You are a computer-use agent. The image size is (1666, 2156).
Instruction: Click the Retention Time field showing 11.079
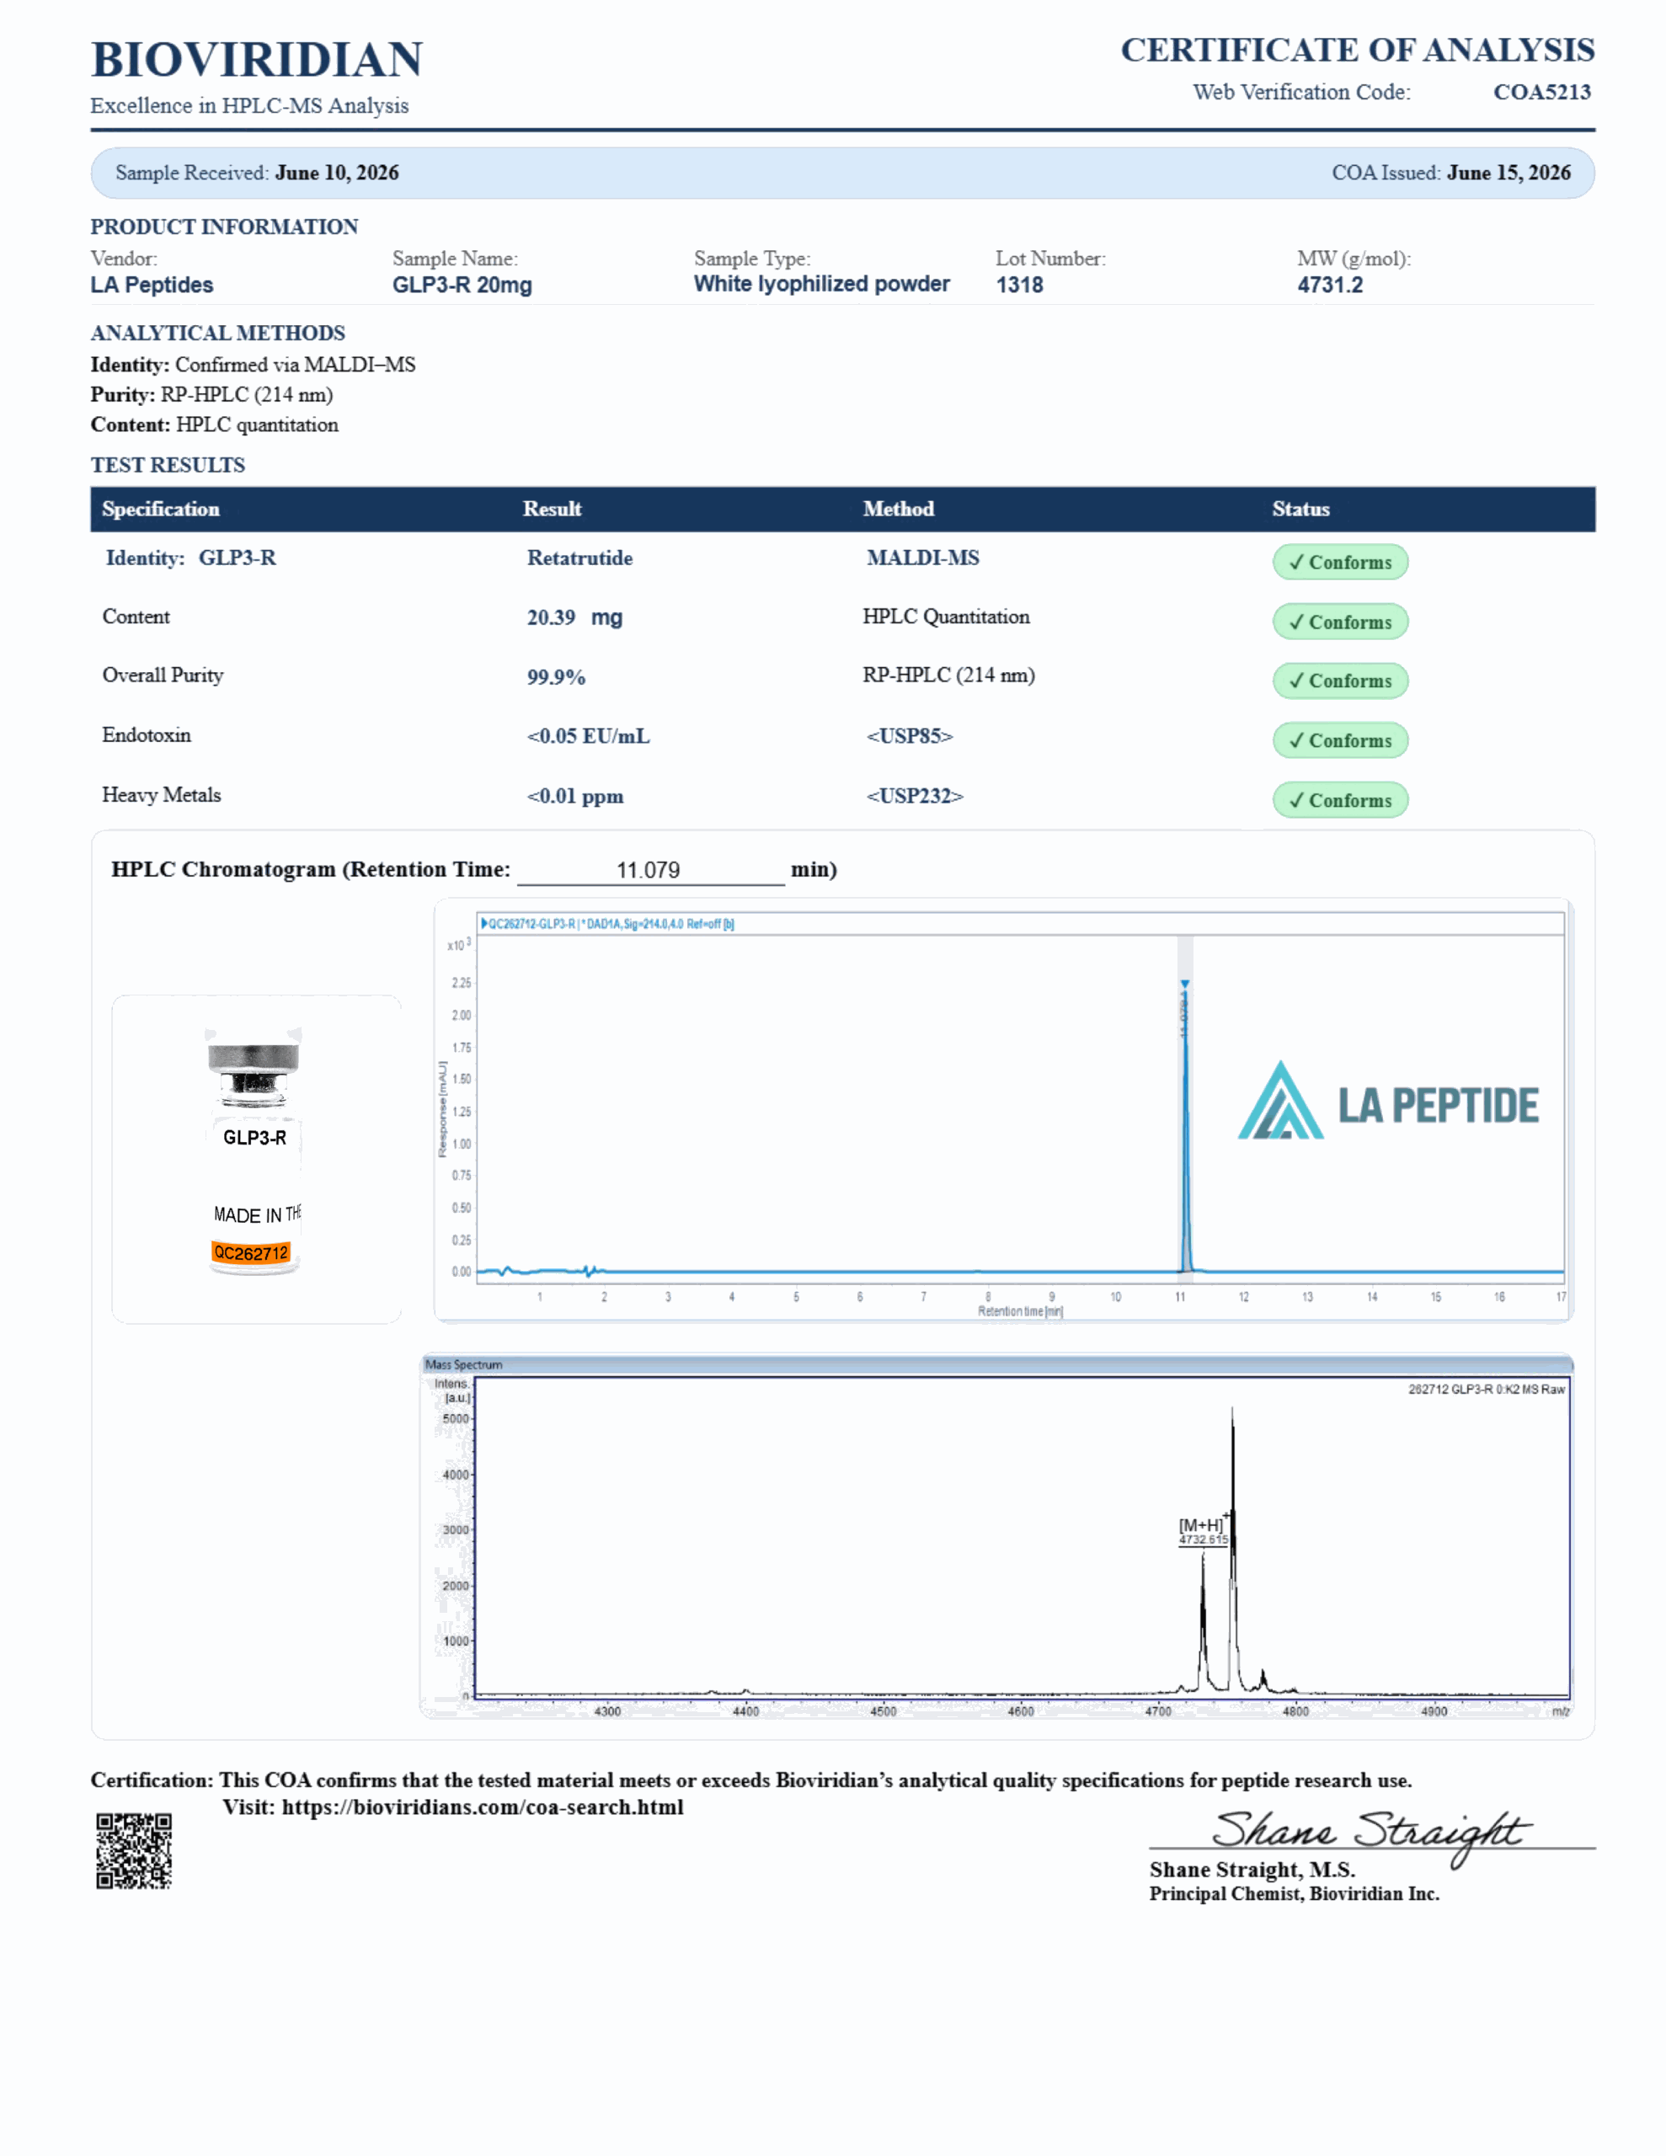651,870
